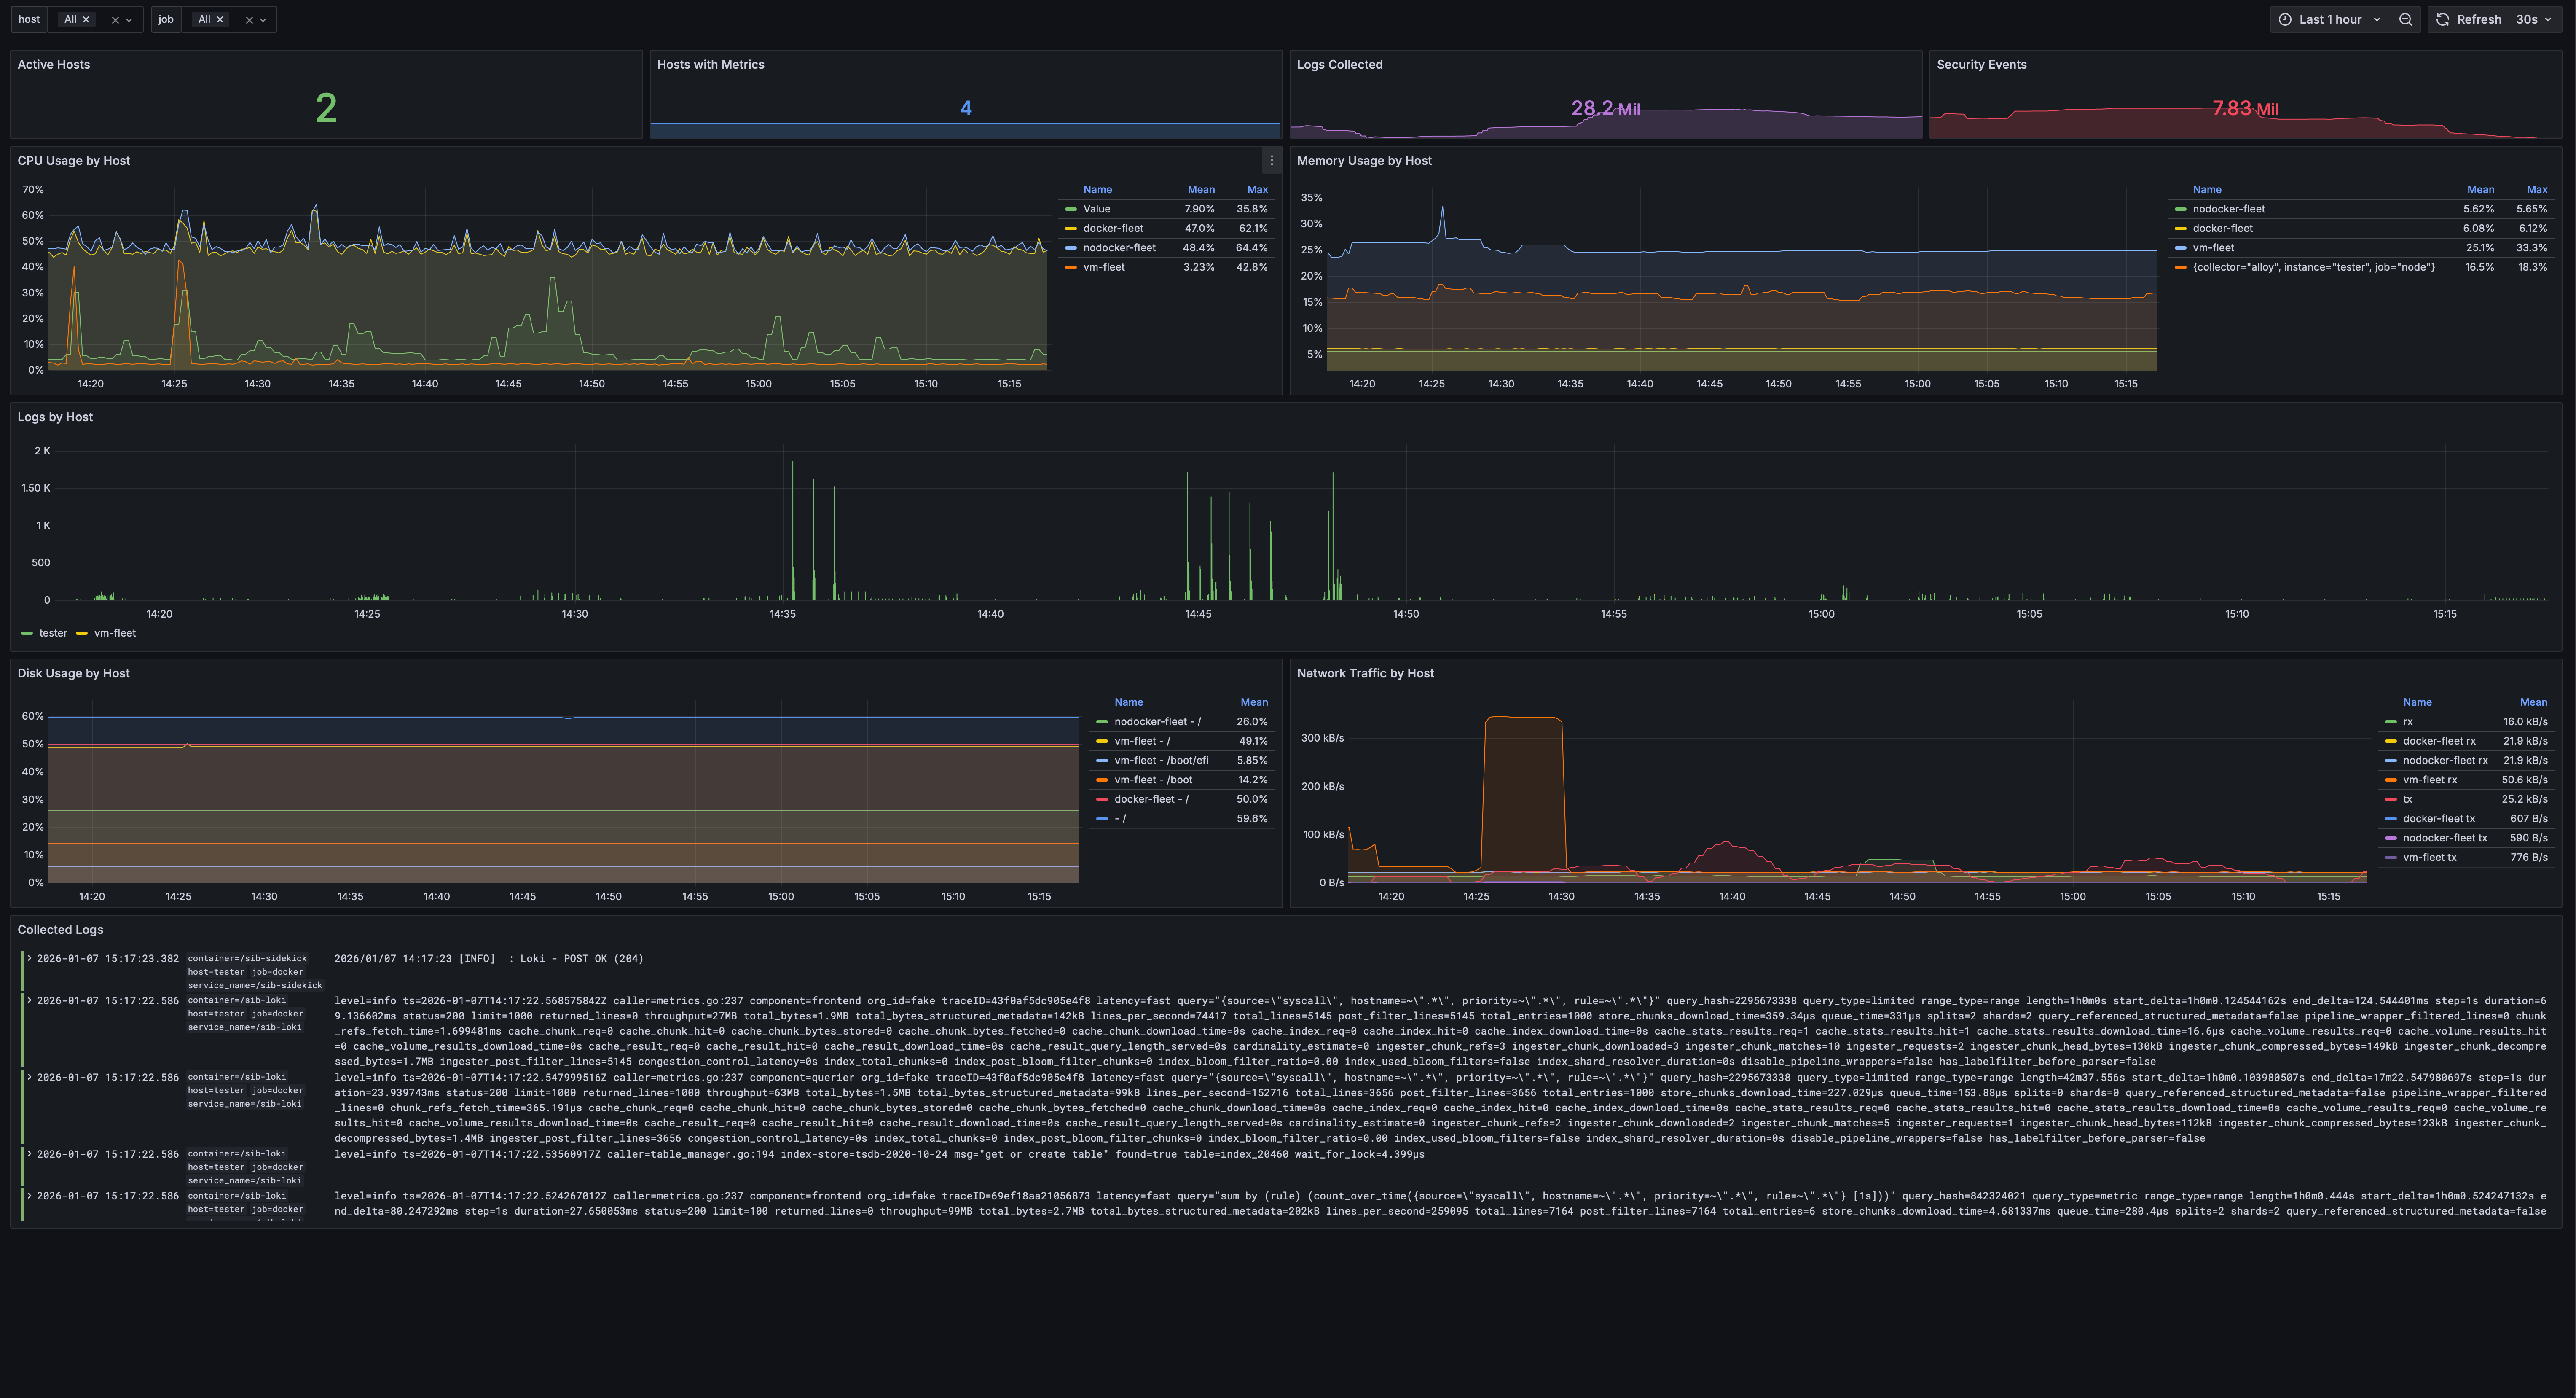Click the refresh dashboard circular arrows icon
The width and height of the screenshot is (2576, 1398).
(2442, 19)
